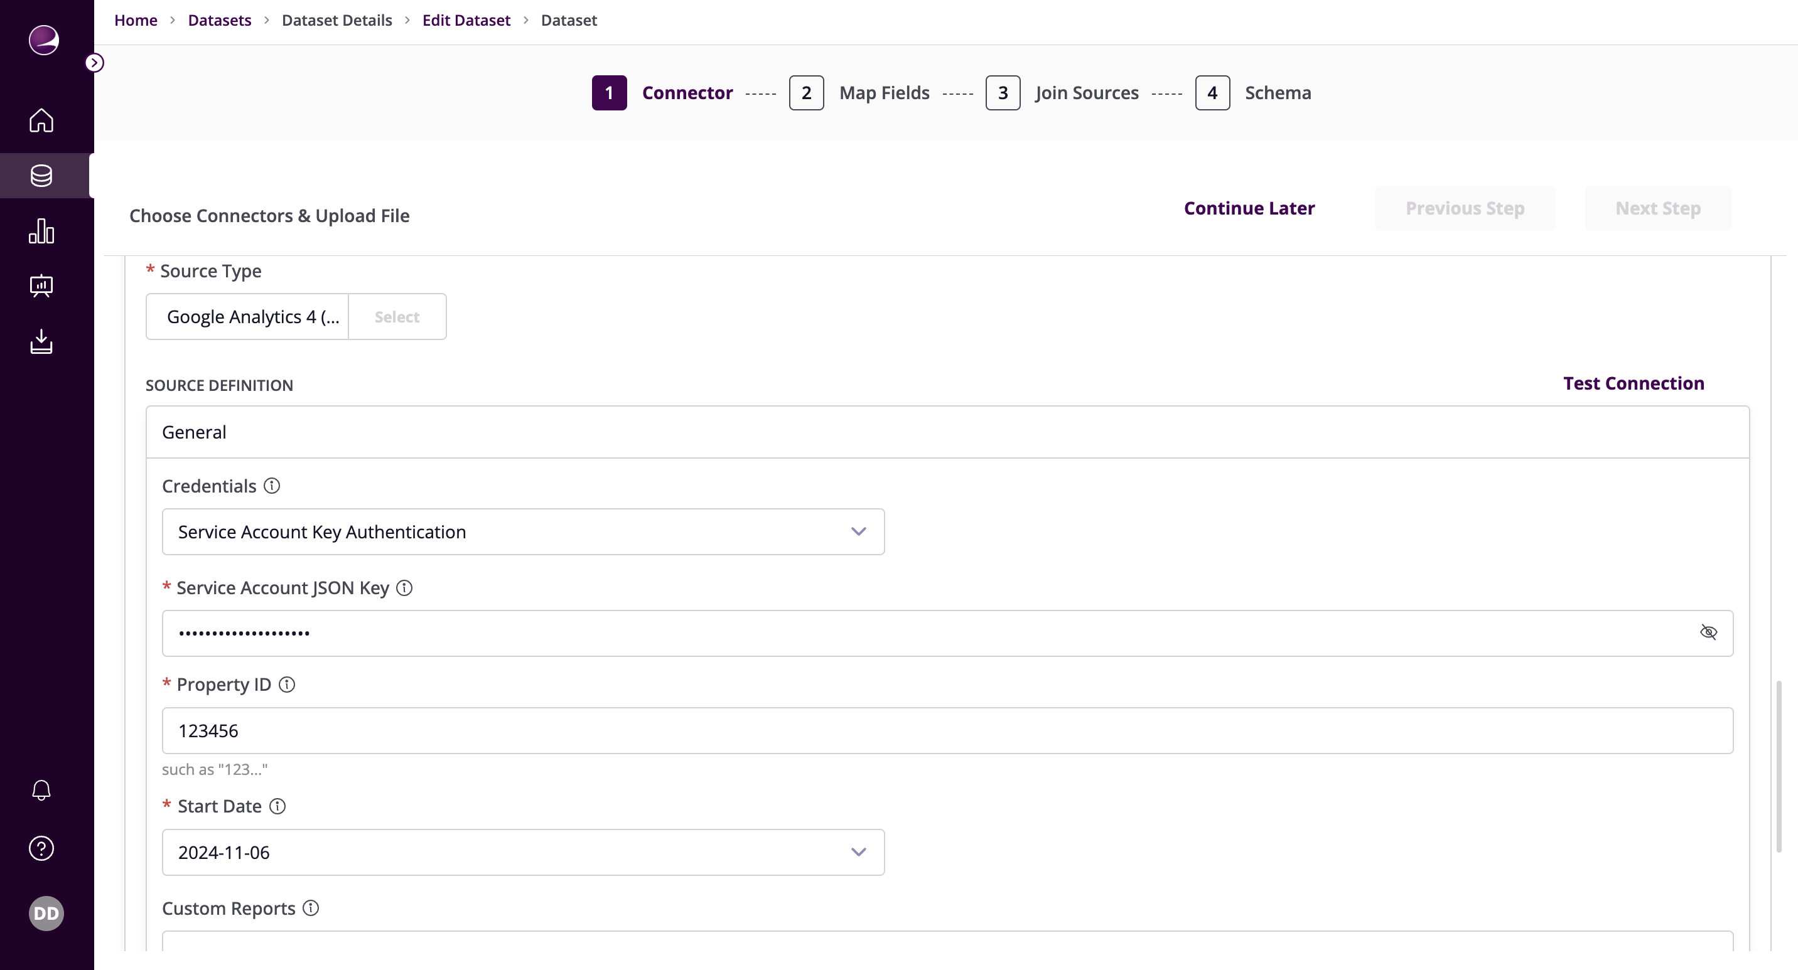1798x970 pixels.
Task: Open the Exports download icon in sidebar
Action: pos(41,341)
